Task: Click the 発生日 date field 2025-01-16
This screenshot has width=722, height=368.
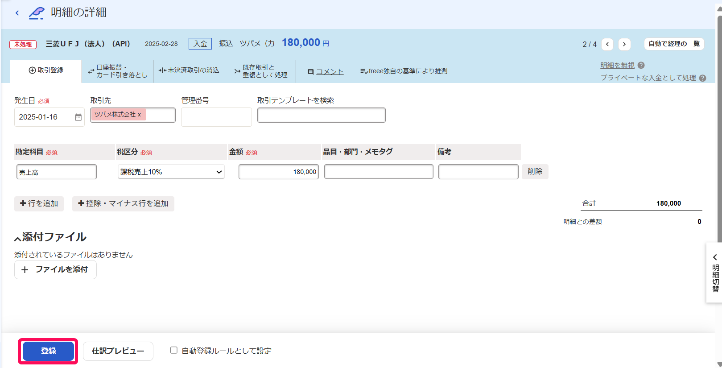Action: click(x=50, y=117)
